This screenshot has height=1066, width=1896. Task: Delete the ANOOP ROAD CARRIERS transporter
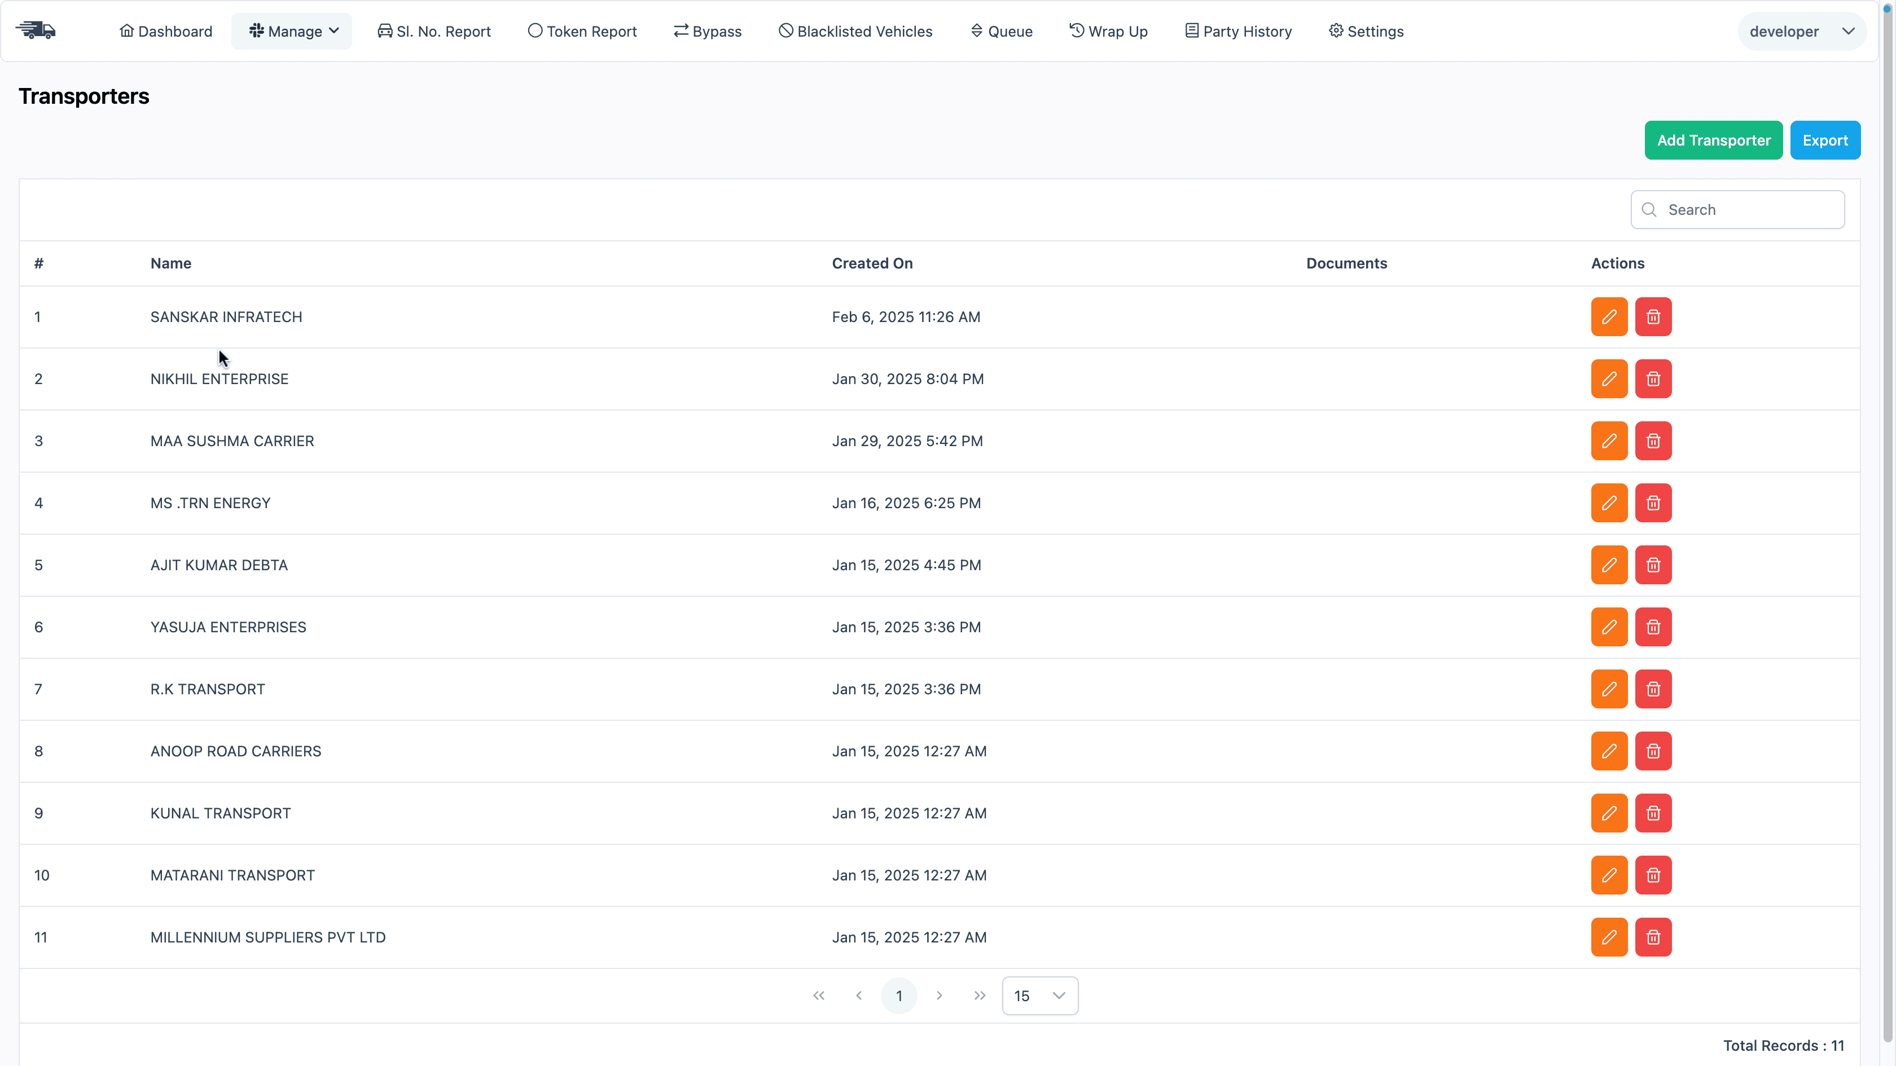(x=1653, y=751)
